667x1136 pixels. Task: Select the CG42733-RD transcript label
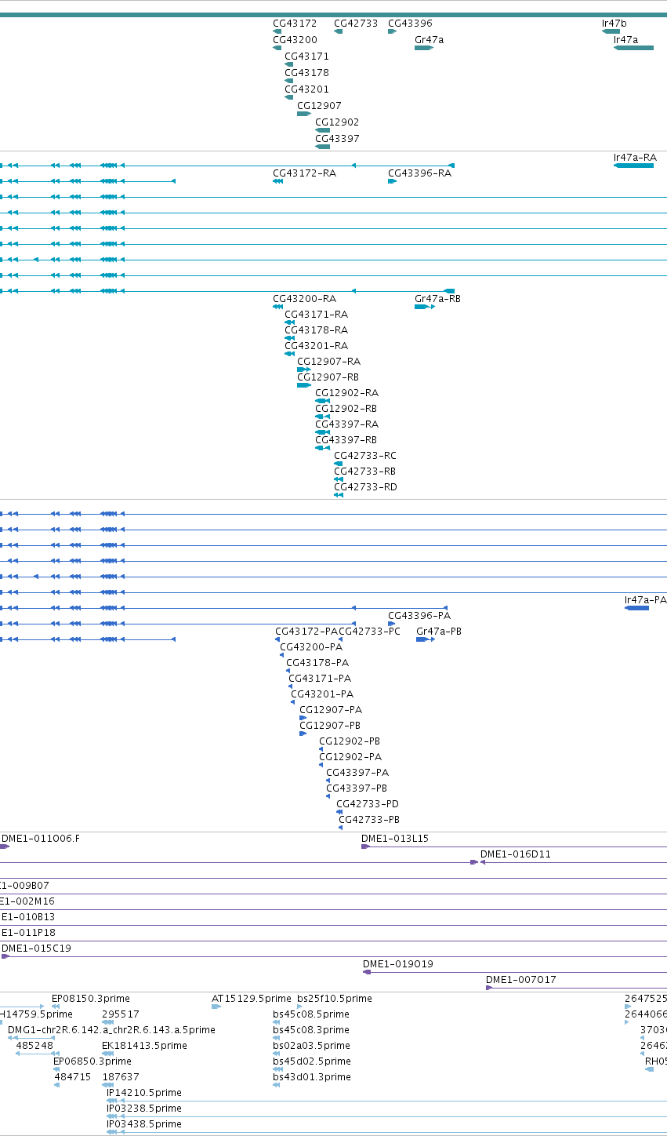pos(365,487)
